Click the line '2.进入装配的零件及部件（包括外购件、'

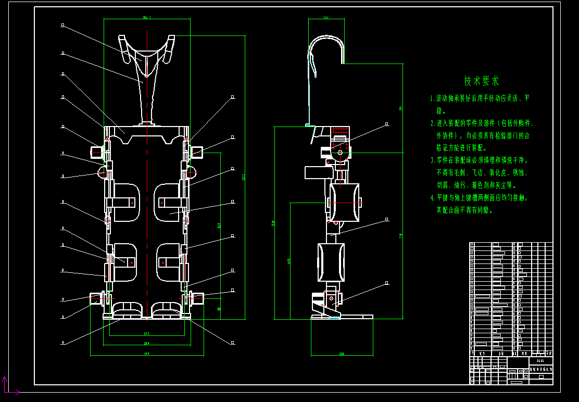482,123
